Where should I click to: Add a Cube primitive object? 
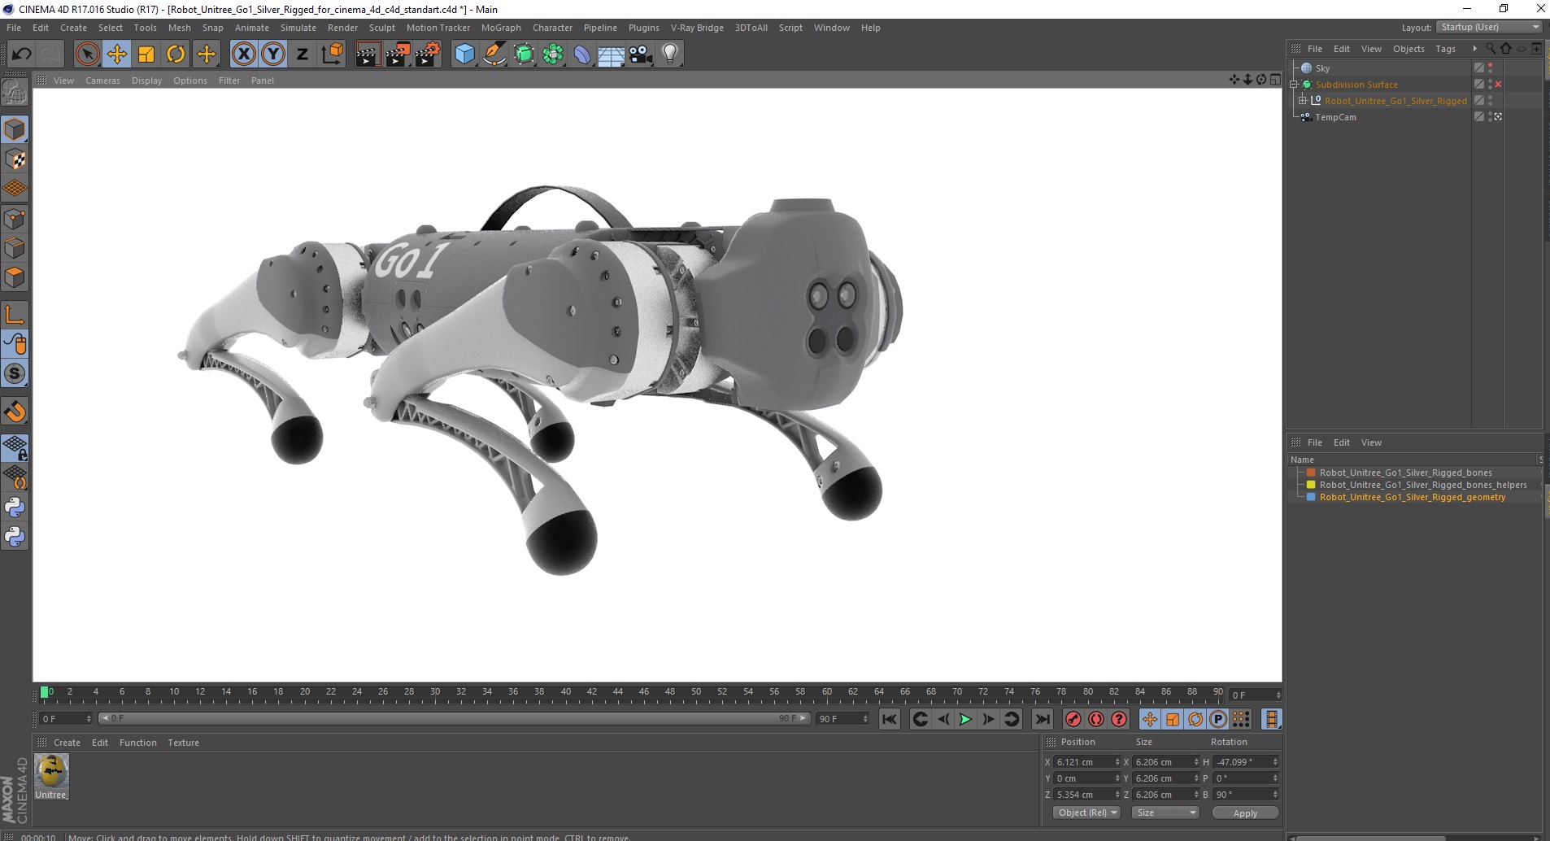[464, 54]
